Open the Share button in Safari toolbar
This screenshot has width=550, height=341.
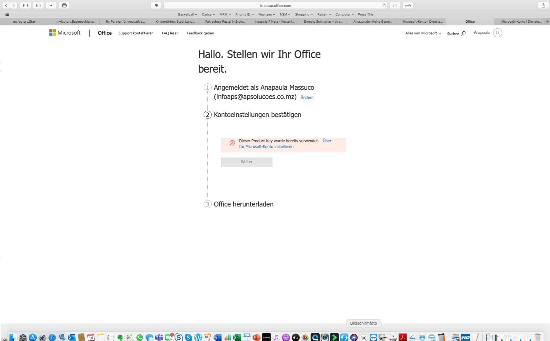pyautogui.click(x=543, y=5)
